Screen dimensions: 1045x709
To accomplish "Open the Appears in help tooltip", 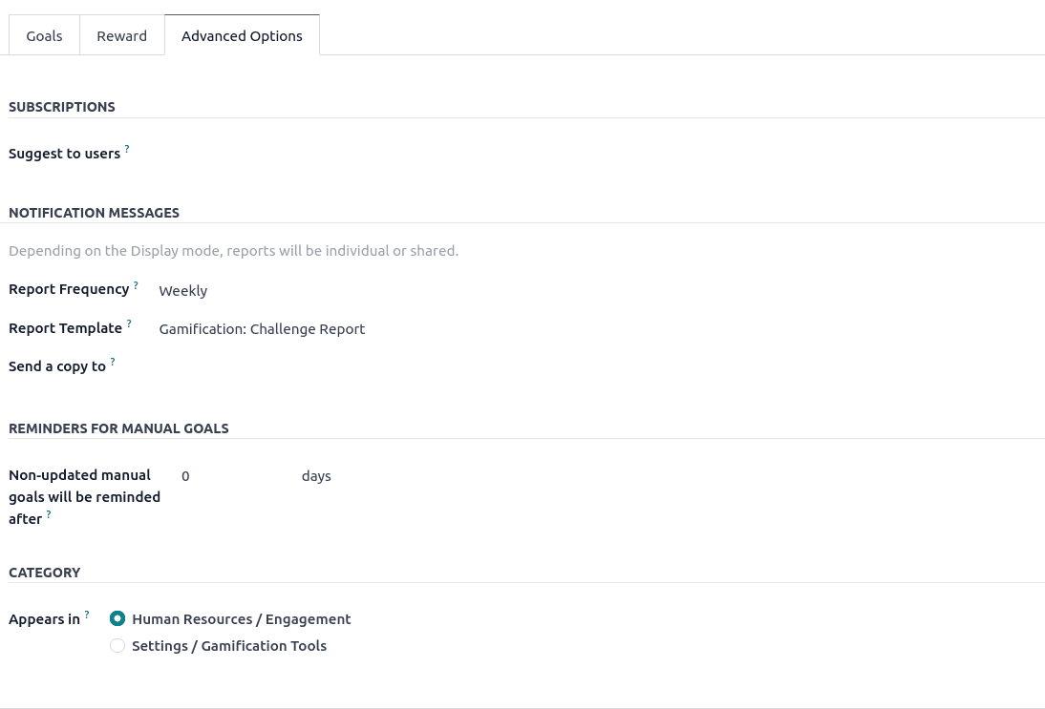I will point(87,615).
